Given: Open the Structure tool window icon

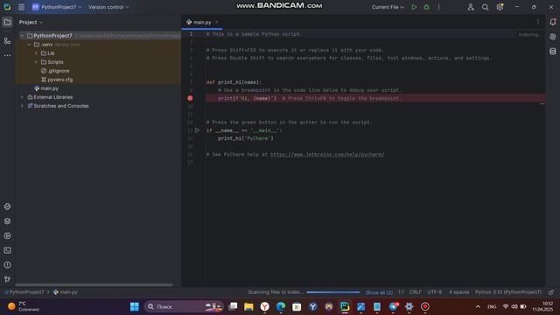Looking at the screenshot, I should (7, 41).
